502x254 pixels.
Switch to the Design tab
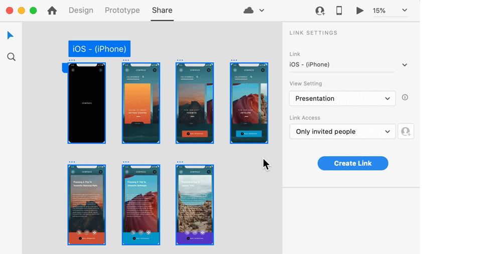coord(81,11)
